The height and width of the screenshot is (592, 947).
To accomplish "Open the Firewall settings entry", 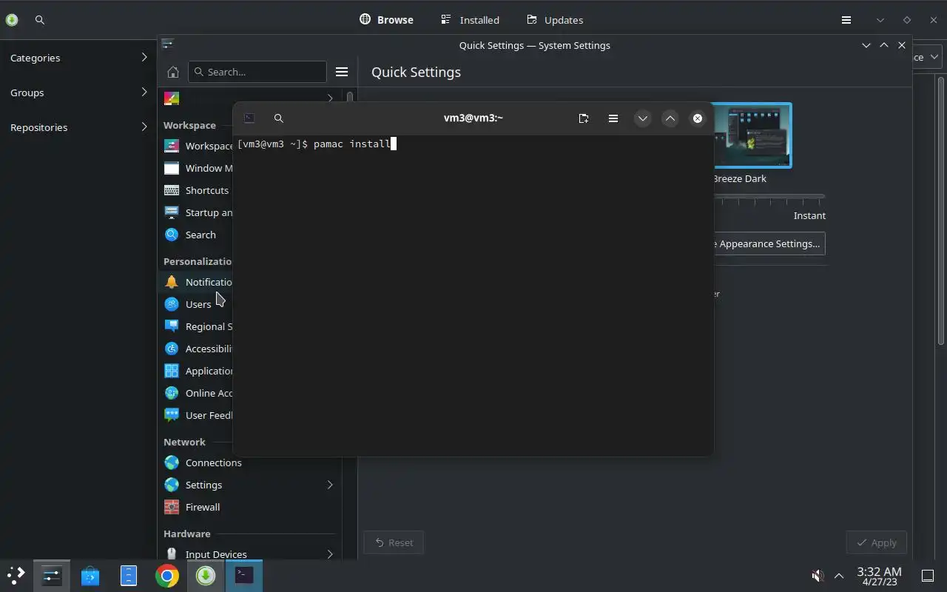I will (x=250, y=507).
